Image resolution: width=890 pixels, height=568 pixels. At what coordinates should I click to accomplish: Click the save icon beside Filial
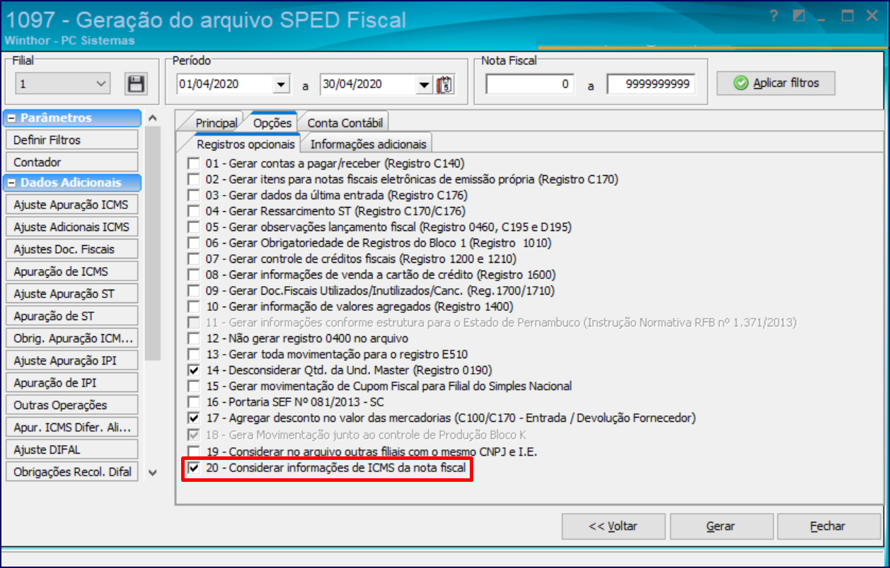[x=136, y=84]
